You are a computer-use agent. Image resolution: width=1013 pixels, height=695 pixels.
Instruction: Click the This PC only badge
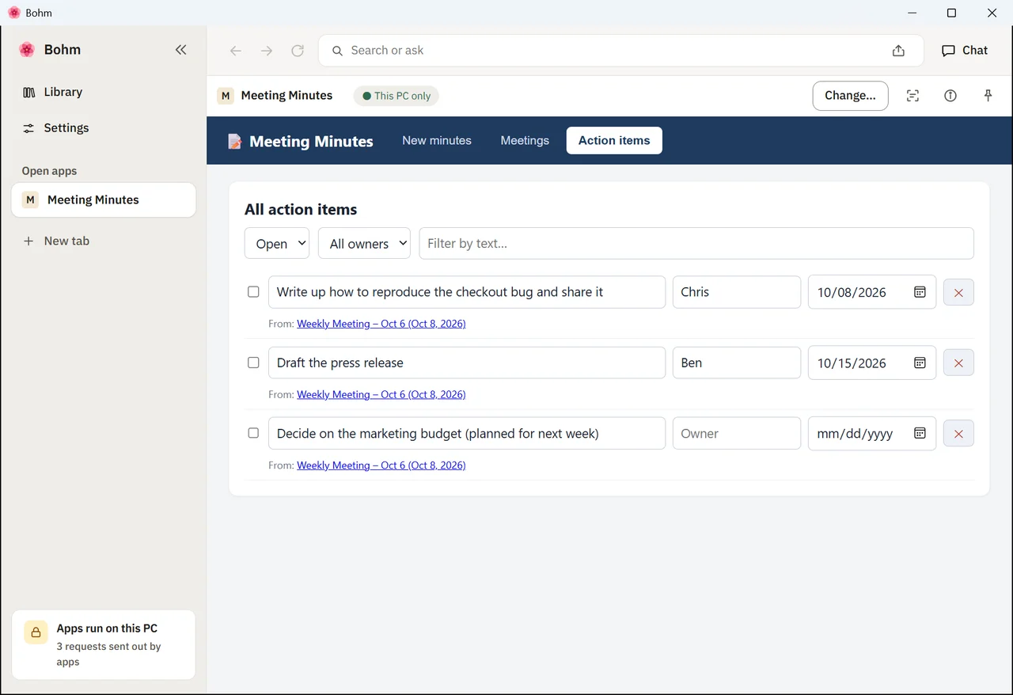point(396,96)
